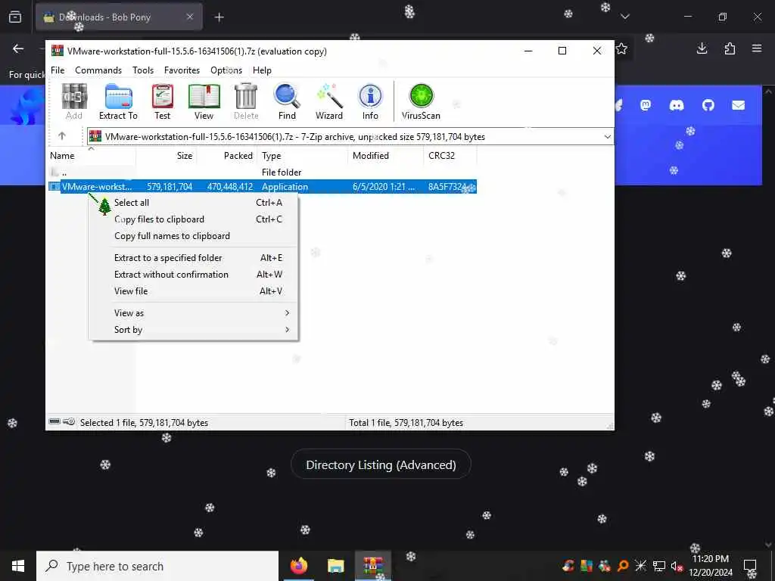Viewport: 775px width, 581px height.
Task: Go up one folder level arrow
Action: [x=62, y=136]
